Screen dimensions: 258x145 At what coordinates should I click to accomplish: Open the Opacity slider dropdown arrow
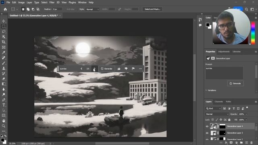click(246, 114)
